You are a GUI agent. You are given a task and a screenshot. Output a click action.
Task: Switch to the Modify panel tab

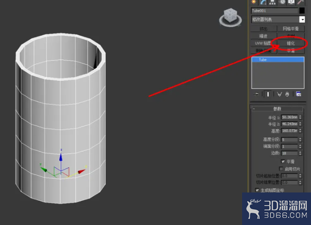point(263,2)
